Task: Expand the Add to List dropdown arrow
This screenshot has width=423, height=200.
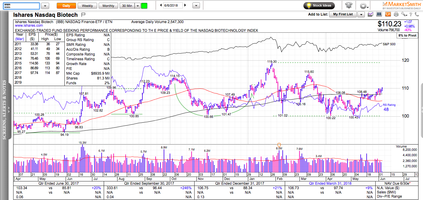Action: click(x=361, y=14)
